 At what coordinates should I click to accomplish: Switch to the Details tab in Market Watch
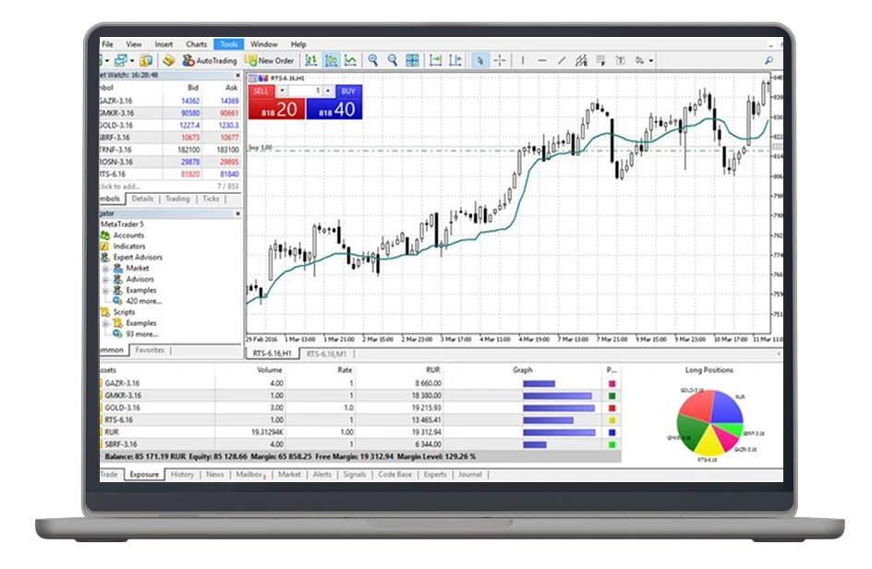point(142,199)
